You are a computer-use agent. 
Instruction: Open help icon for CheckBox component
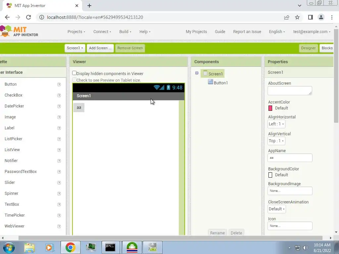59,95
